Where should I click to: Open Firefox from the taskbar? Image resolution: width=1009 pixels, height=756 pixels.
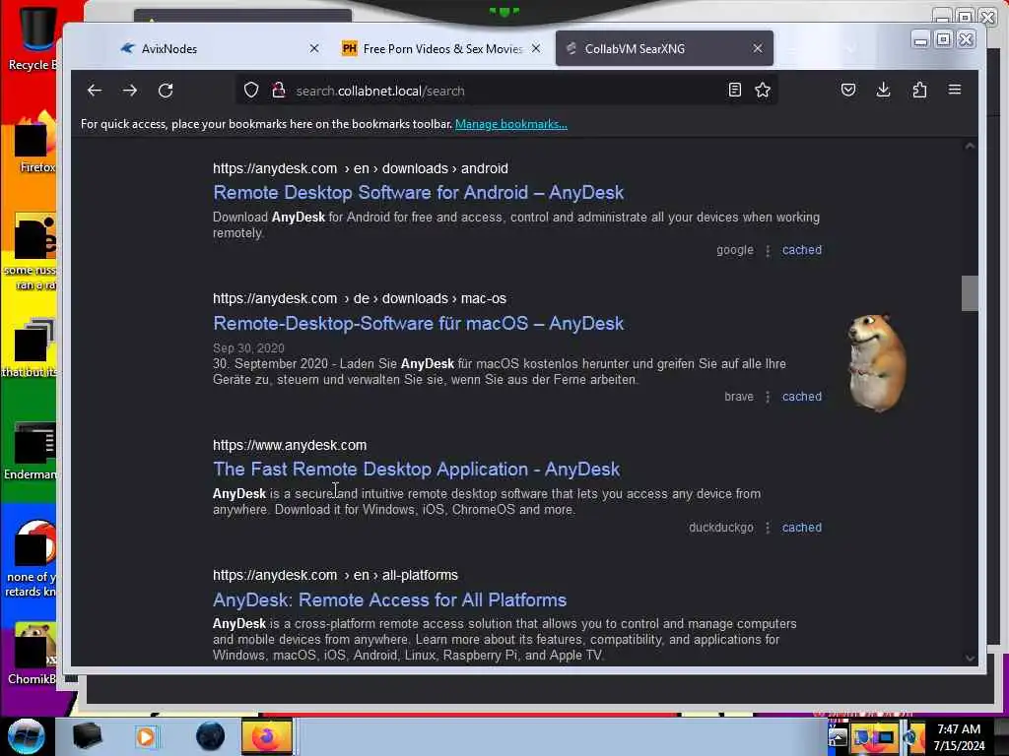(266, 736)
